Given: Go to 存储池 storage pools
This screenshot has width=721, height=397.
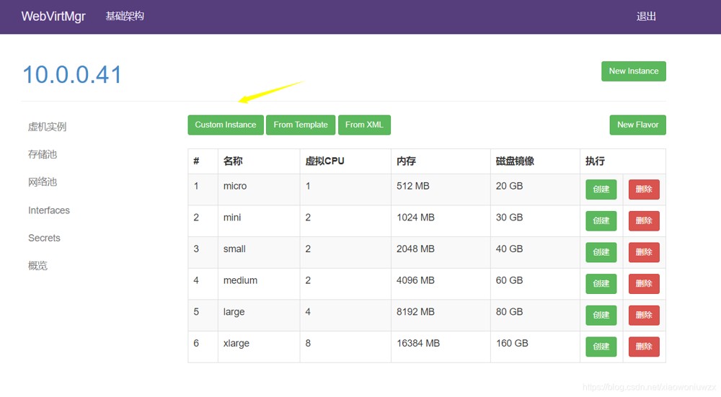Looking at the screenshot, I should [x=42, y=154].
